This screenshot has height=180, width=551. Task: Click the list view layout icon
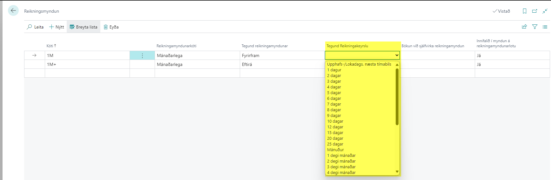545,27
